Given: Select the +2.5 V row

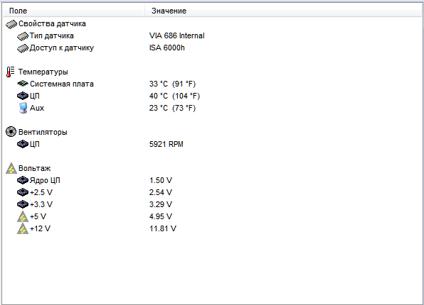Looking at the screenshot, I should pos(212,192).
